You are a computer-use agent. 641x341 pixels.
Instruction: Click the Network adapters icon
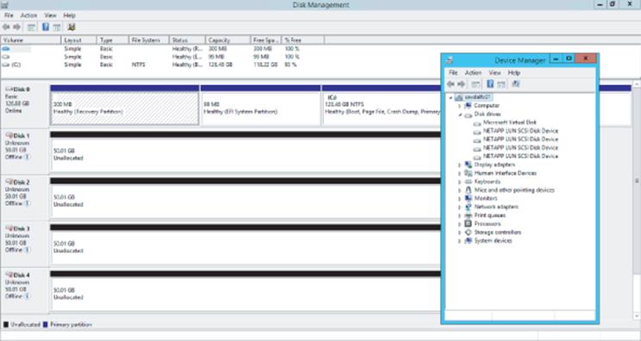[468, 207]
